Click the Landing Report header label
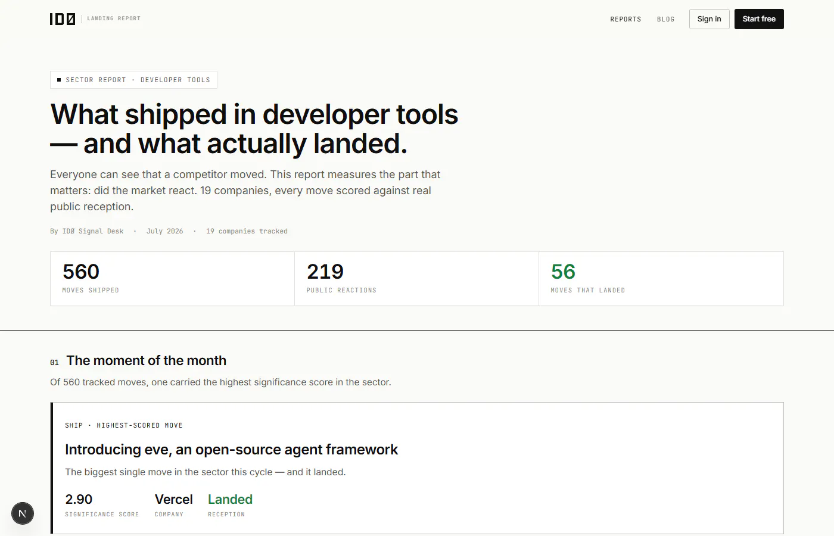834x536 pixels. (x=114, y=18)
